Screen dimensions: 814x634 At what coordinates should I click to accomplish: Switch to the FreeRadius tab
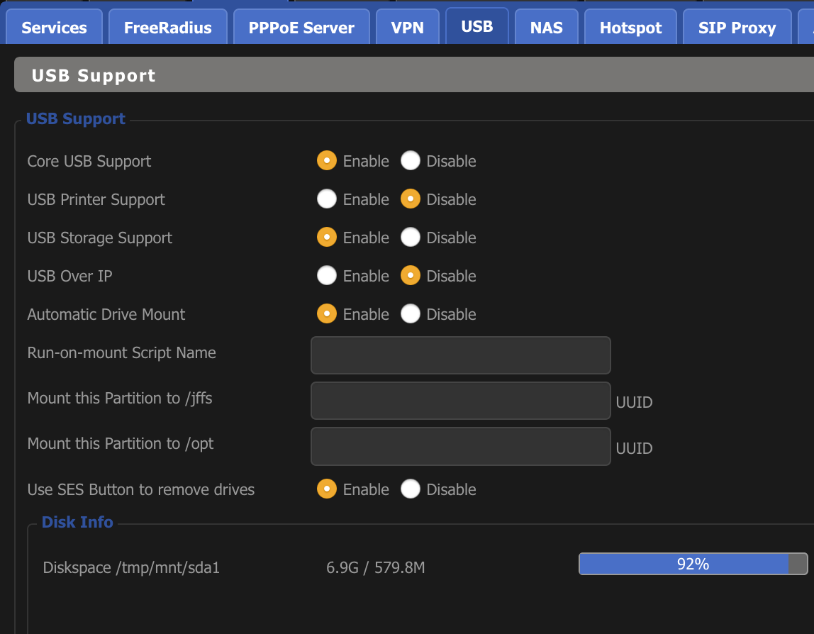(x=167, y=28)
